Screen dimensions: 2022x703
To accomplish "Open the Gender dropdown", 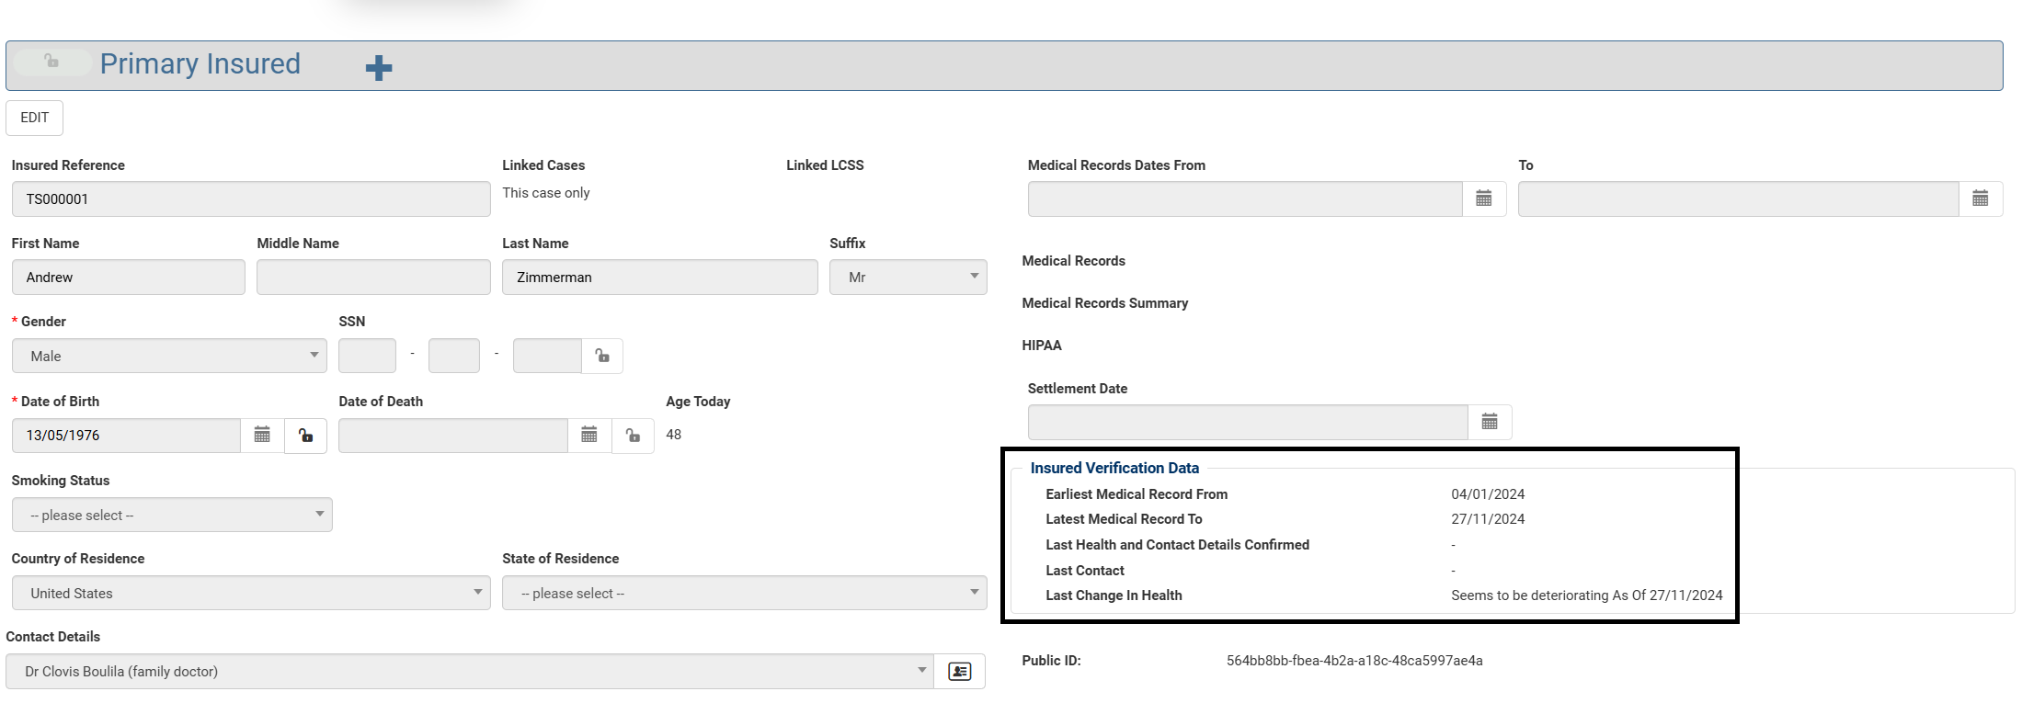I will pos(169,356).
